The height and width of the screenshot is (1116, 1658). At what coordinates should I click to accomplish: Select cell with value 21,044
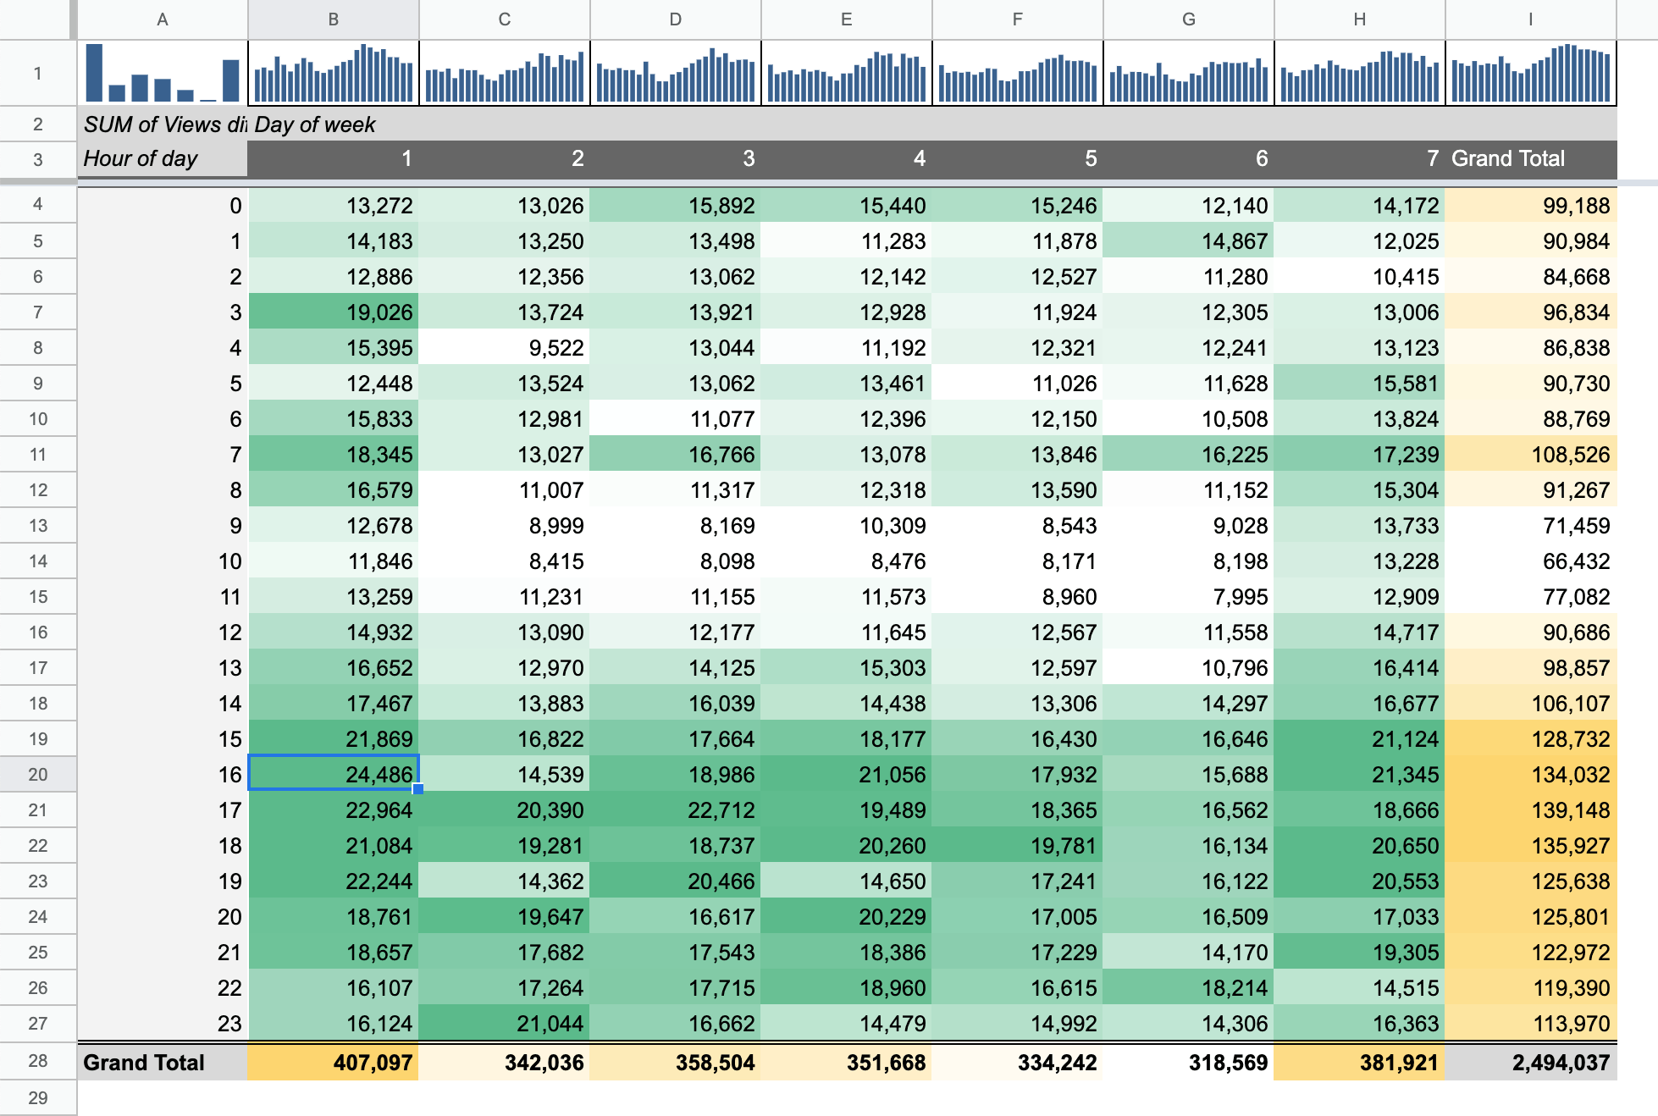[505, 1023]
